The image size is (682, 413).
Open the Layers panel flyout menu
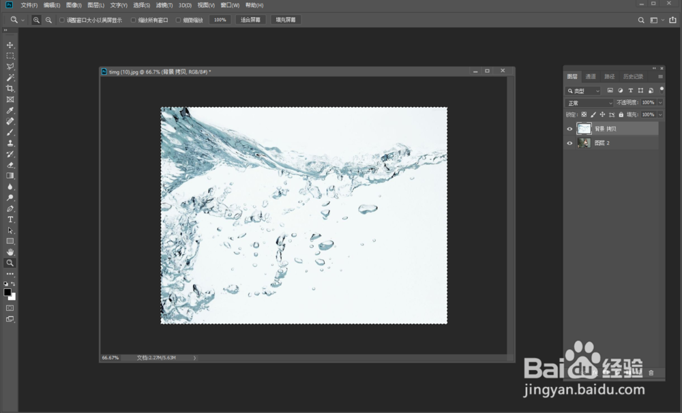(660, 76)
